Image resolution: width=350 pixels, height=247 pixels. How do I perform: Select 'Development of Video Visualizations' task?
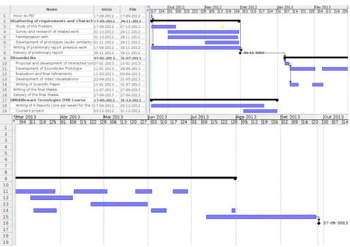pyautogui.click(x=47, y=79)
